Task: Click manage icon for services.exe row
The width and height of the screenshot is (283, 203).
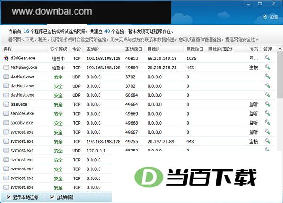Action: pos(267,113)
